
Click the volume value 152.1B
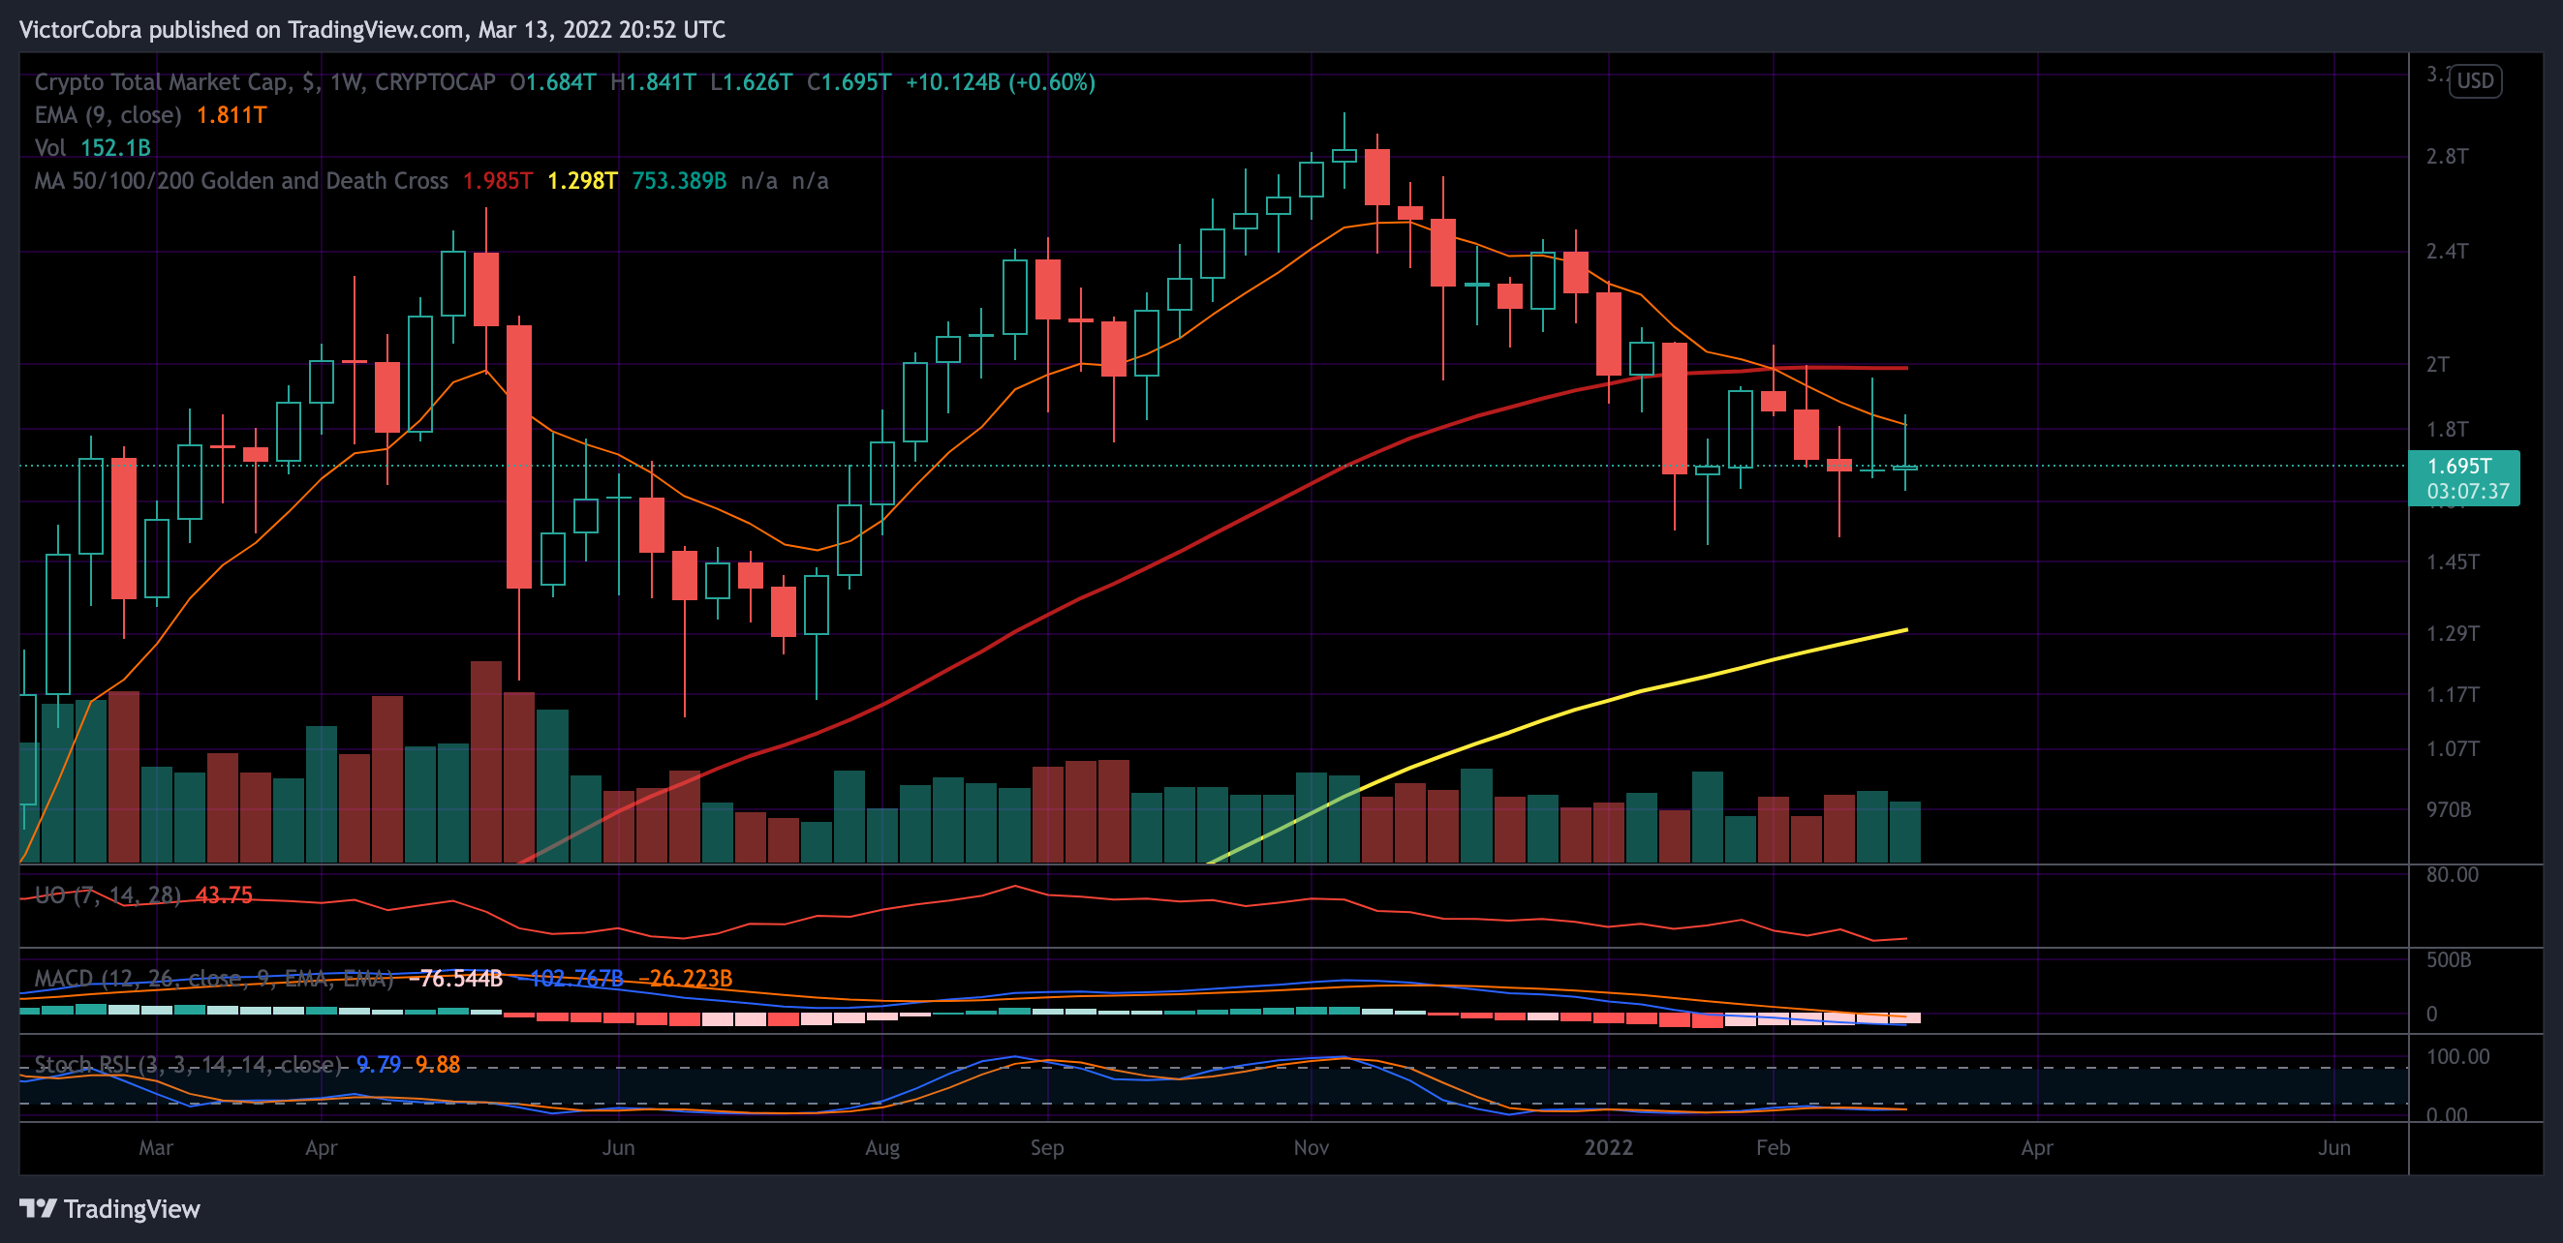115,147
